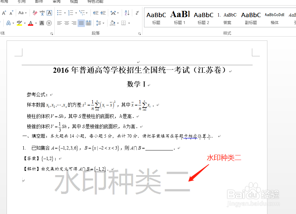This screenshot has width=296, height=214.
Task: Apply the Phonetic Guide (拼音指南) icon
Action: 42,13
